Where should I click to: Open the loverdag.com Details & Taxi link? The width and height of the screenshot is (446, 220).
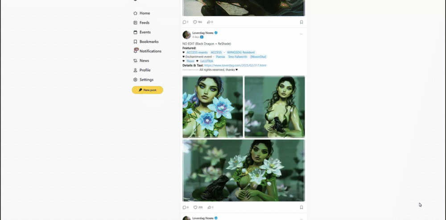click(x=235, y=65)
